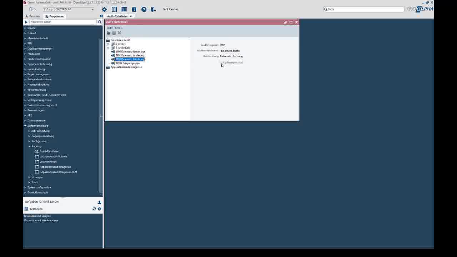This screenshot has height=257, width=457.
Task: Select 5101 Datensatz Änderung event
Action: click(x=130, y=56)
